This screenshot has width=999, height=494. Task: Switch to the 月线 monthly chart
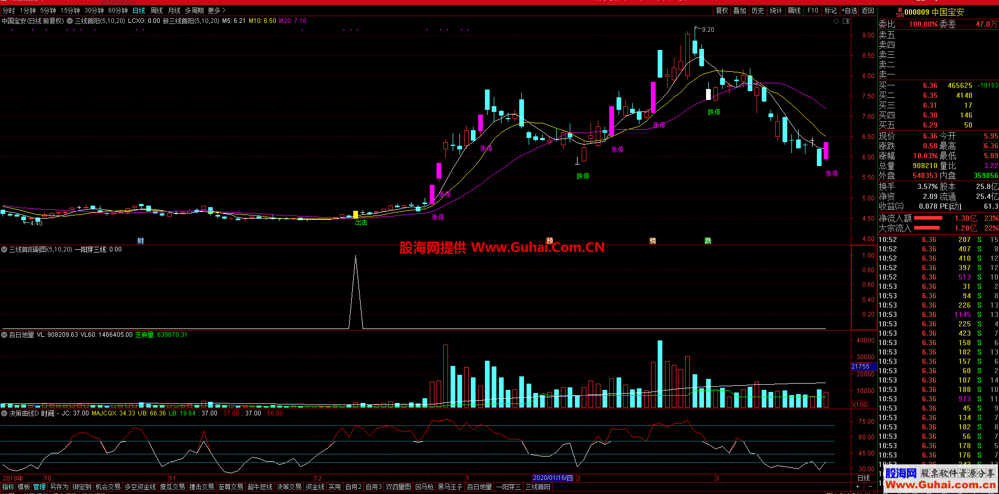point(174,10)
